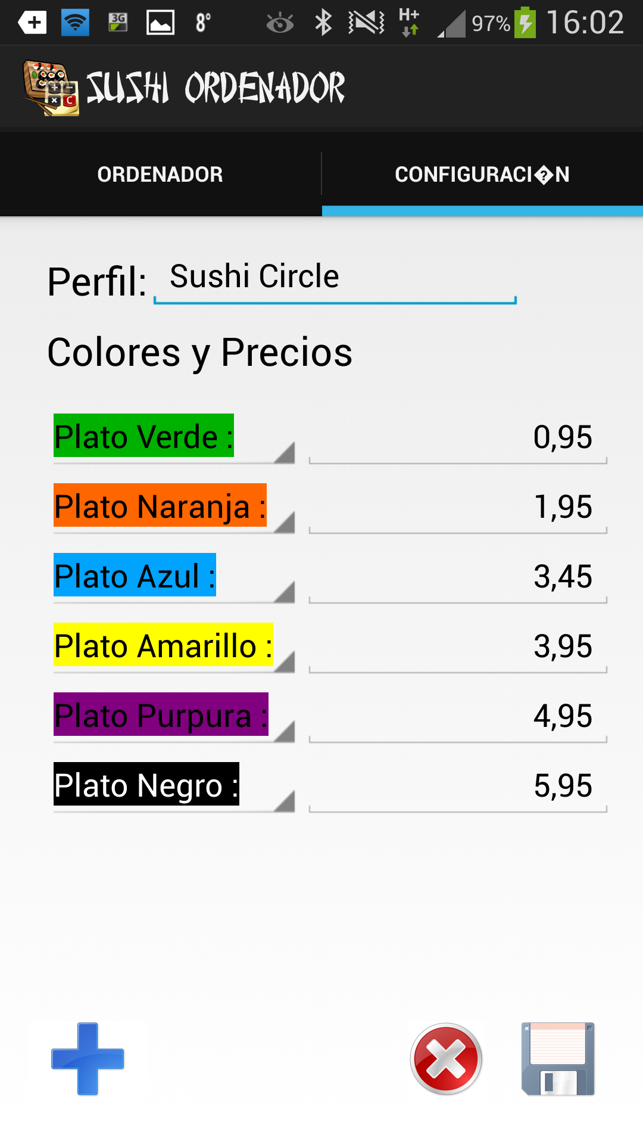Tap the image notification icon in the status bar
The image size is (643, 1144).
(x=160, y=23)
